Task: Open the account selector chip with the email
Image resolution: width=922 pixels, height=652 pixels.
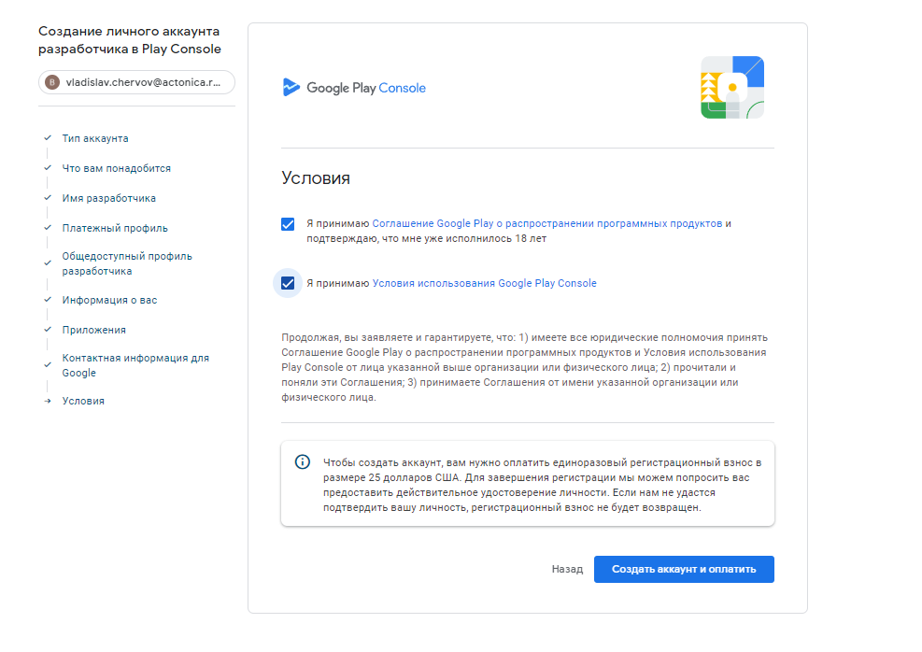Action: pyautogui.click(x=136, y=83)
